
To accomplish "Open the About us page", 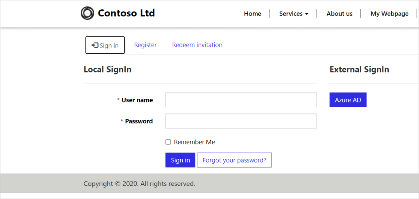I will pos(339,14).
